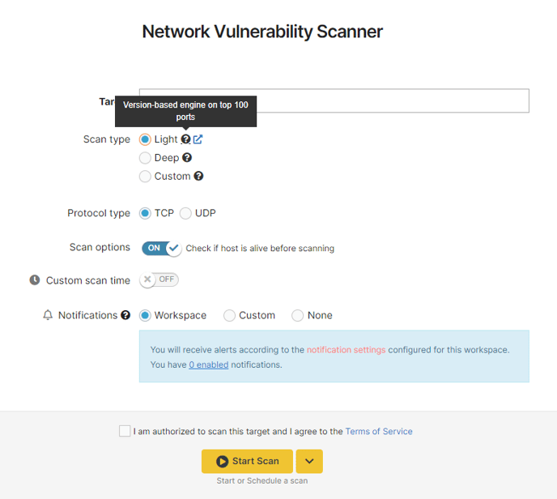557x499 pixels.
Task: Click the Target input field
Action: pyautogui.click(x=334, y=100)
